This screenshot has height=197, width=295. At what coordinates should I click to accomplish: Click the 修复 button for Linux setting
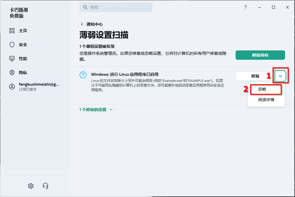[255, 76]
